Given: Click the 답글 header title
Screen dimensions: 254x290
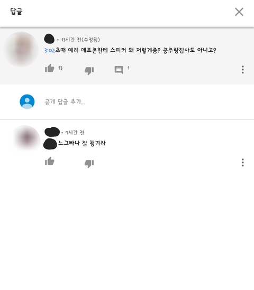Looking at the screenshot, I should tap(16, 12).
